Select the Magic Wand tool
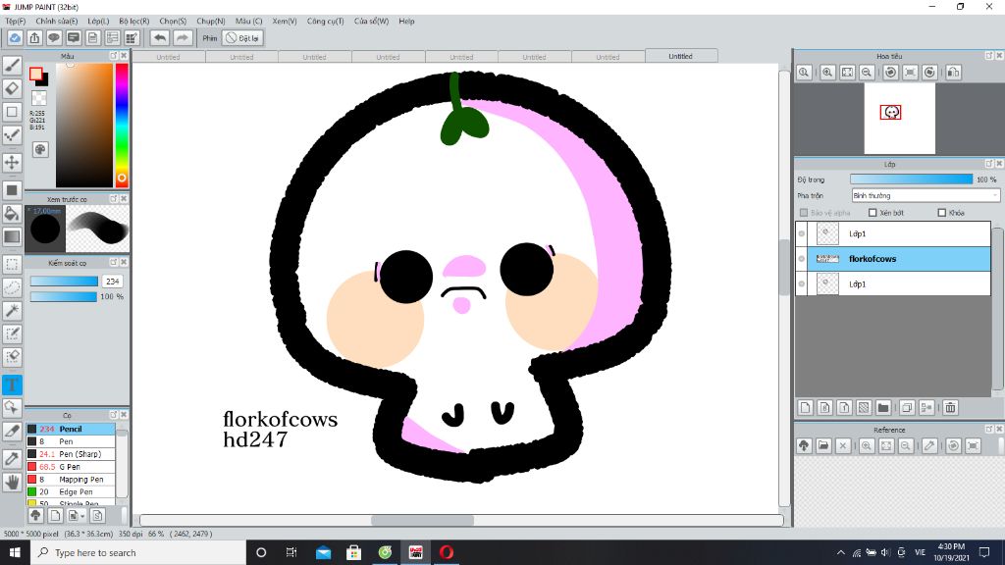The image size is (1005, 565). 12,311
